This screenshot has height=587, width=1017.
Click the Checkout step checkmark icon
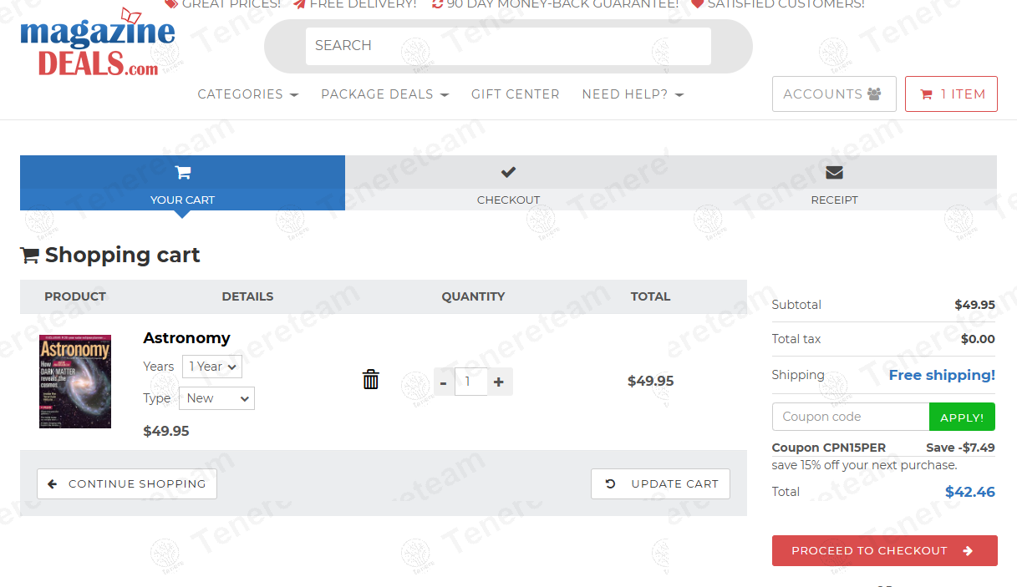click(508, 173)
